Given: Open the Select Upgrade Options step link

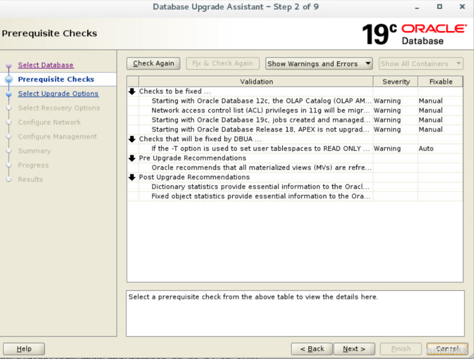Looking at the screenshot, I should tap(58, 94).
